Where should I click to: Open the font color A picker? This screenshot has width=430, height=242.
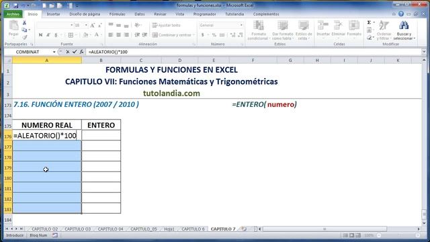point(97,35)
